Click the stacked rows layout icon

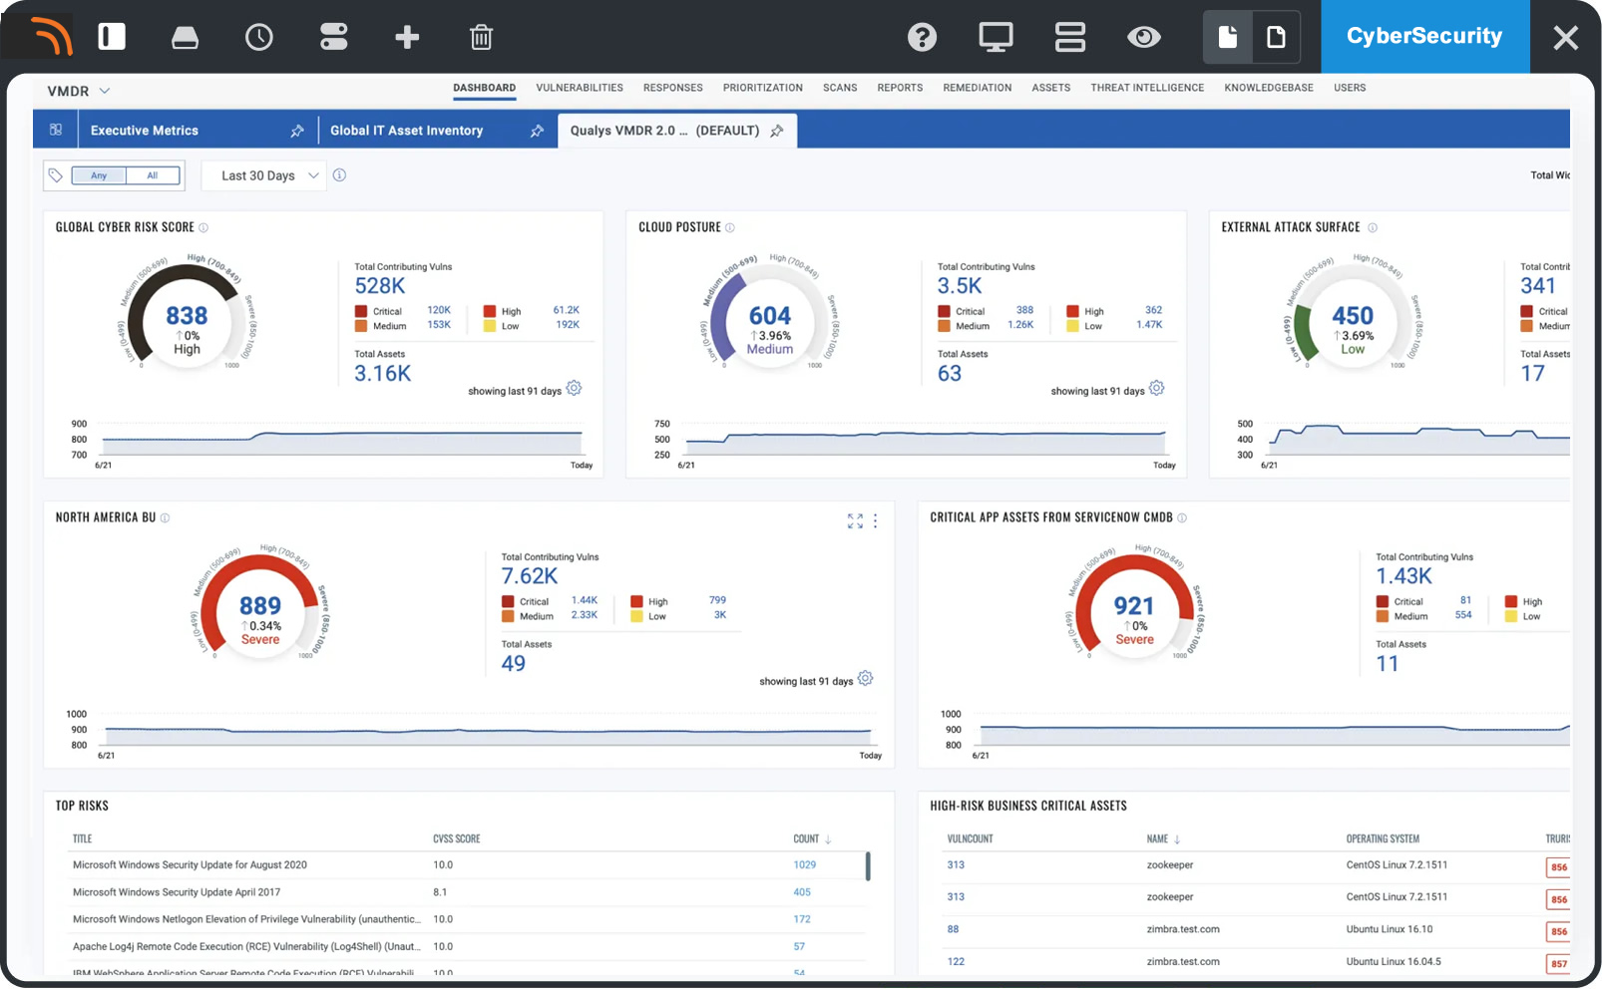coord(1069,38)
